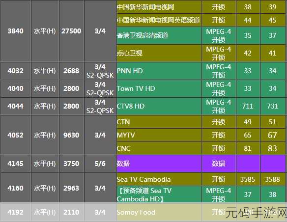Select the 2800 cell in the 4040 row
Screen dimensions: 287x222
[71, 88]
